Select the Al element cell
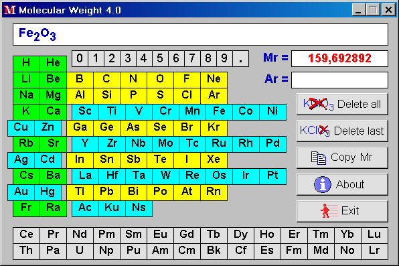Image resolution: width=399 pixels, height=266 pixels. pyautogui.click(x=80, y=96)
